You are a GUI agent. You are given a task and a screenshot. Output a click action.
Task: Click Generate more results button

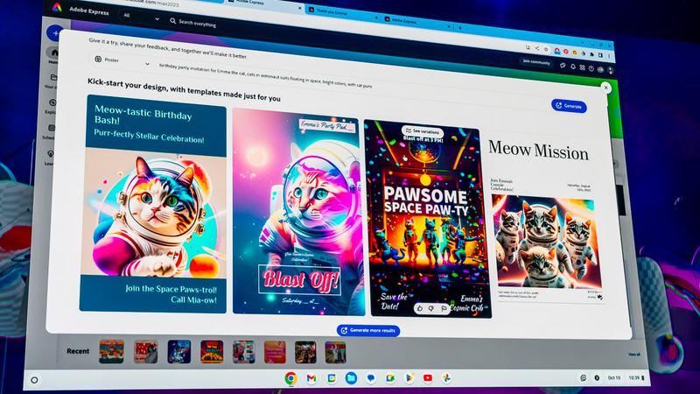[368, 331]
